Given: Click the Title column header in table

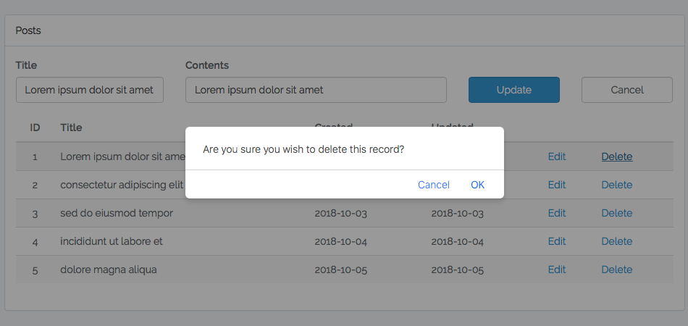Looking at the screenshot, I should [x=71, y=128].
